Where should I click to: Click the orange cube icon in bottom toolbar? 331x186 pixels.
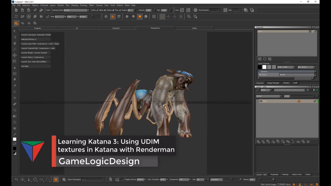(56, 179)
